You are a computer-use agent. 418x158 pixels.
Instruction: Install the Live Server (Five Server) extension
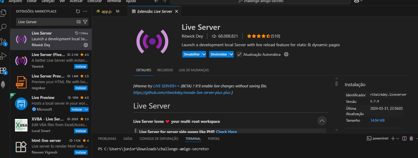tap(81, 66)
